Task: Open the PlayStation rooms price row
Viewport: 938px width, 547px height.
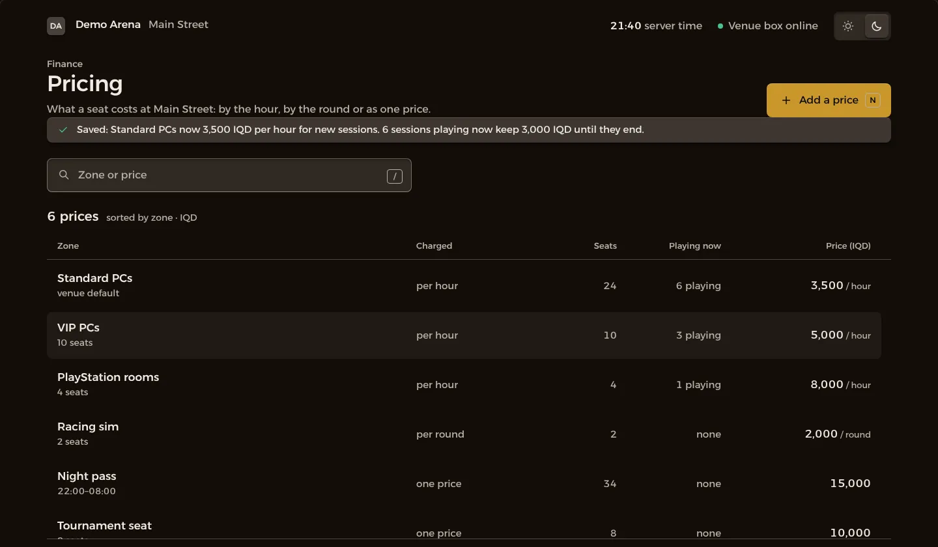Action: (x=464, y=384)
